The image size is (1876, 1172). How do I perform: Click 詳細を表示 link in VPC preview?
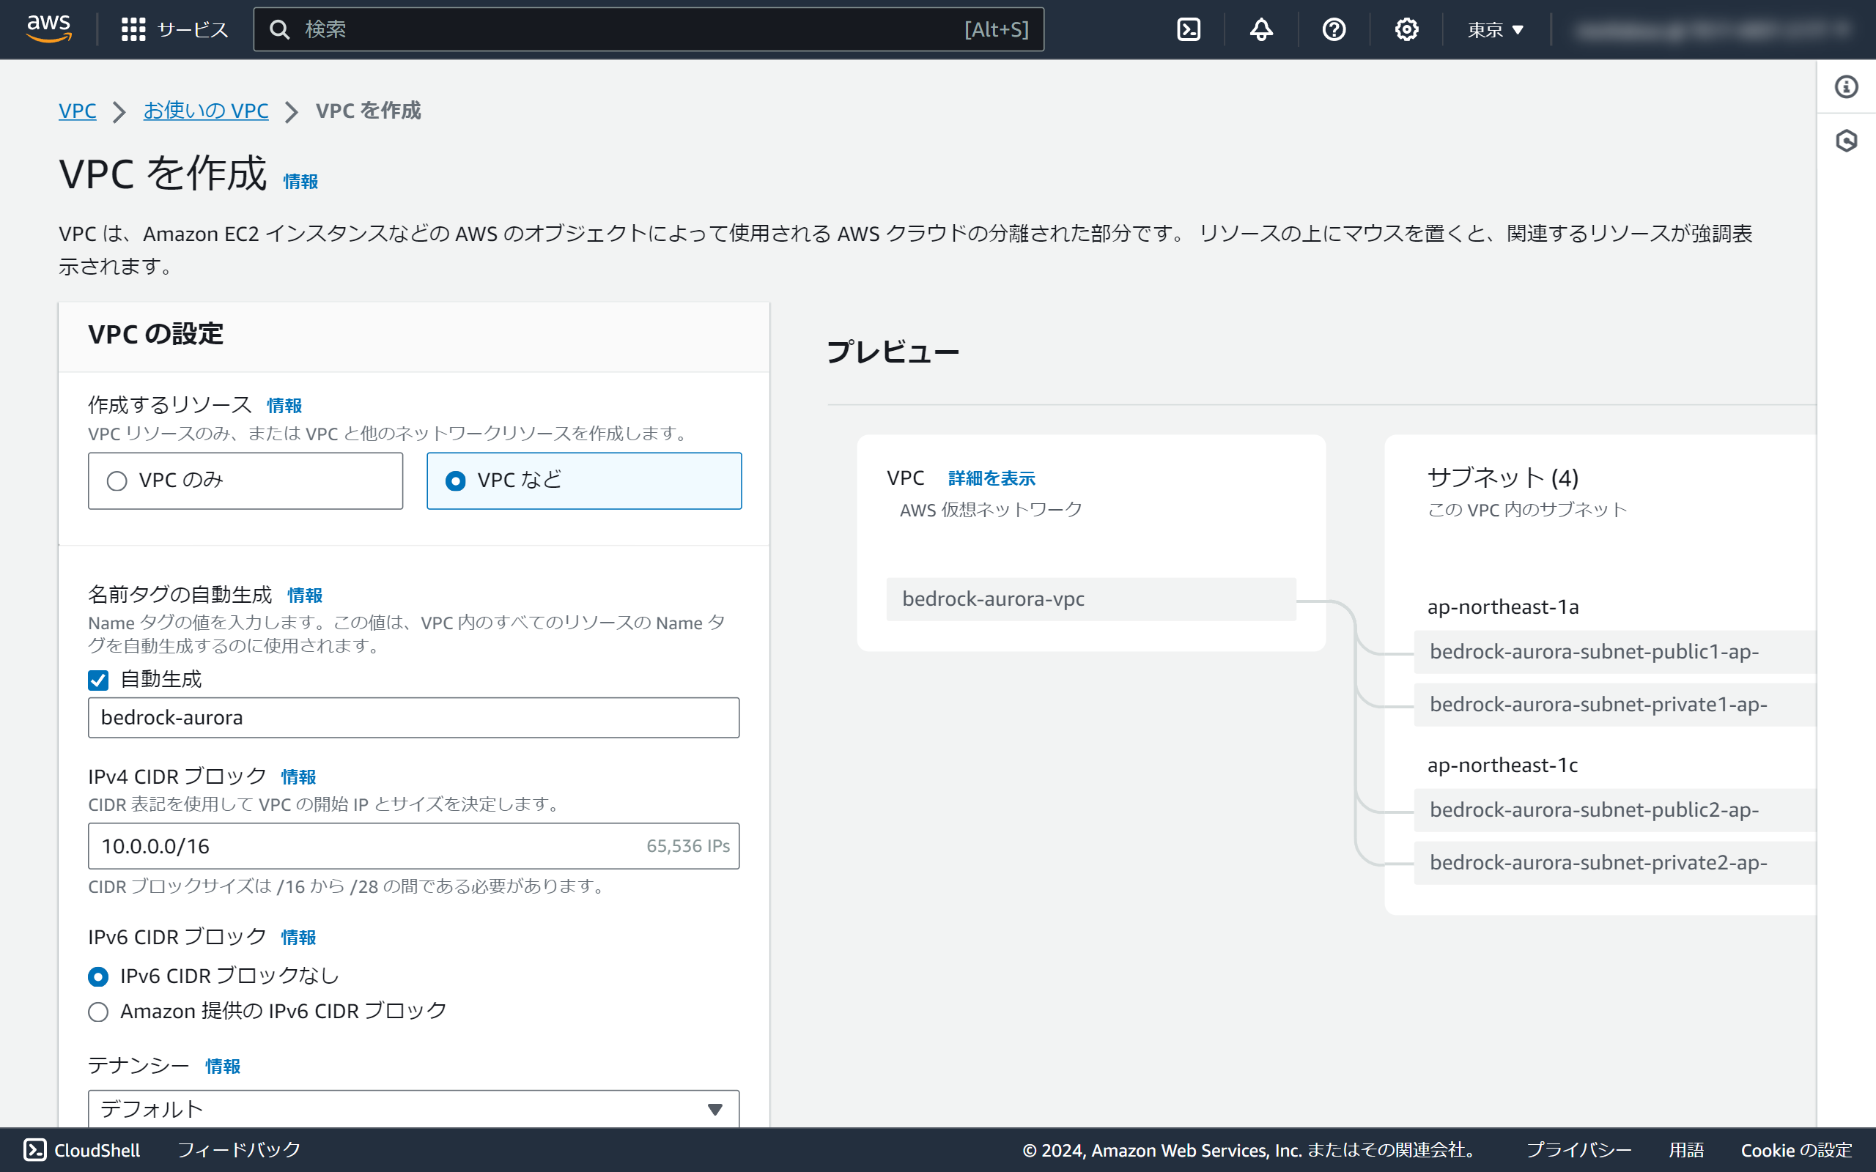point(991,478)
